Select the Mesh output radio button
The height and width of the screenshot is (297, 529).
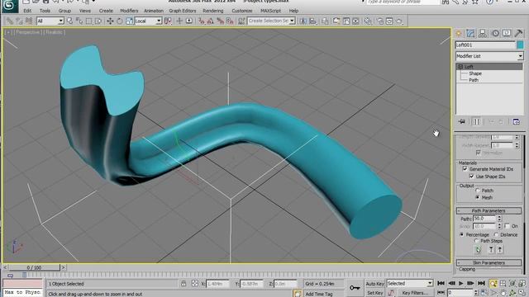(478, 198)
